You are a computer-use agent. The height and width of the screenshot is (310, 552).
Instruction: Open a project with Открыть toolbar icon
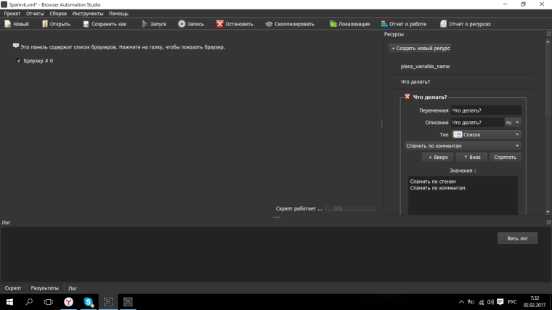pyautogui.click(x=45, y=24)
